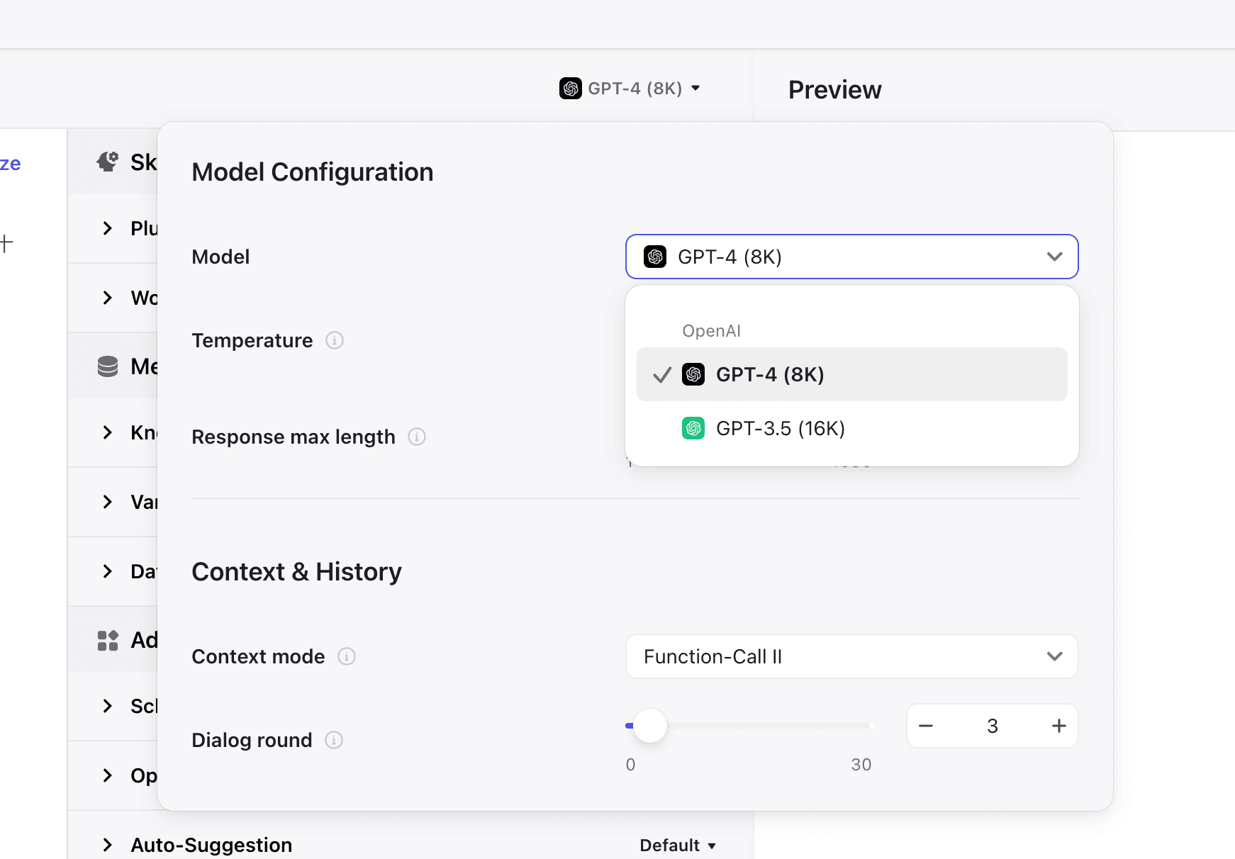The image size is (1235, 859).
Task: Click the Dialog round slider handle
Action: click(650, 726)
